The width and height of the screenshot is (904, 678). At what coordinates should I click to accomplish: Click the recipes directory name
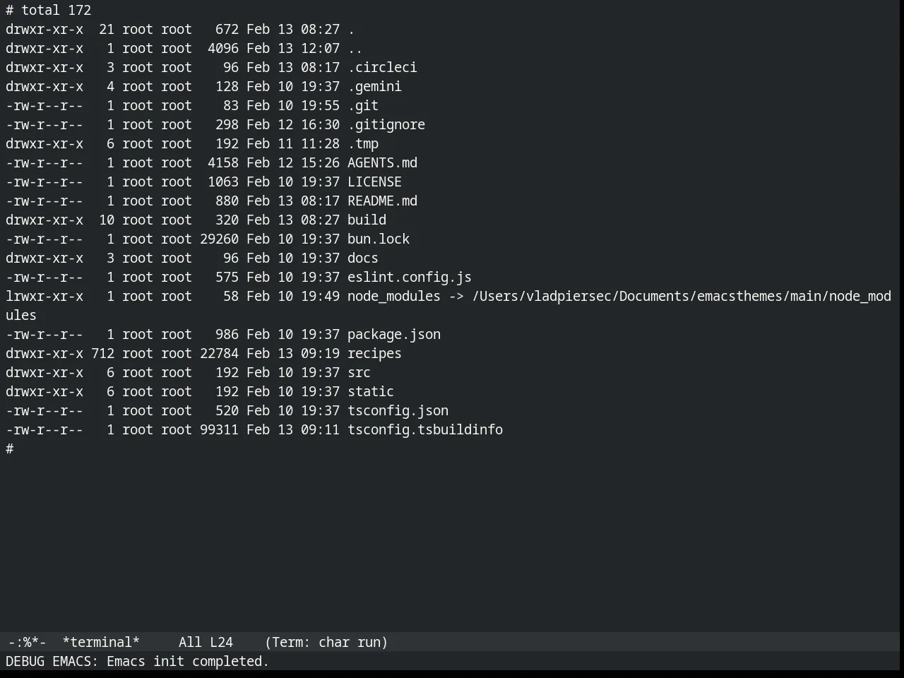coord(374,353)
